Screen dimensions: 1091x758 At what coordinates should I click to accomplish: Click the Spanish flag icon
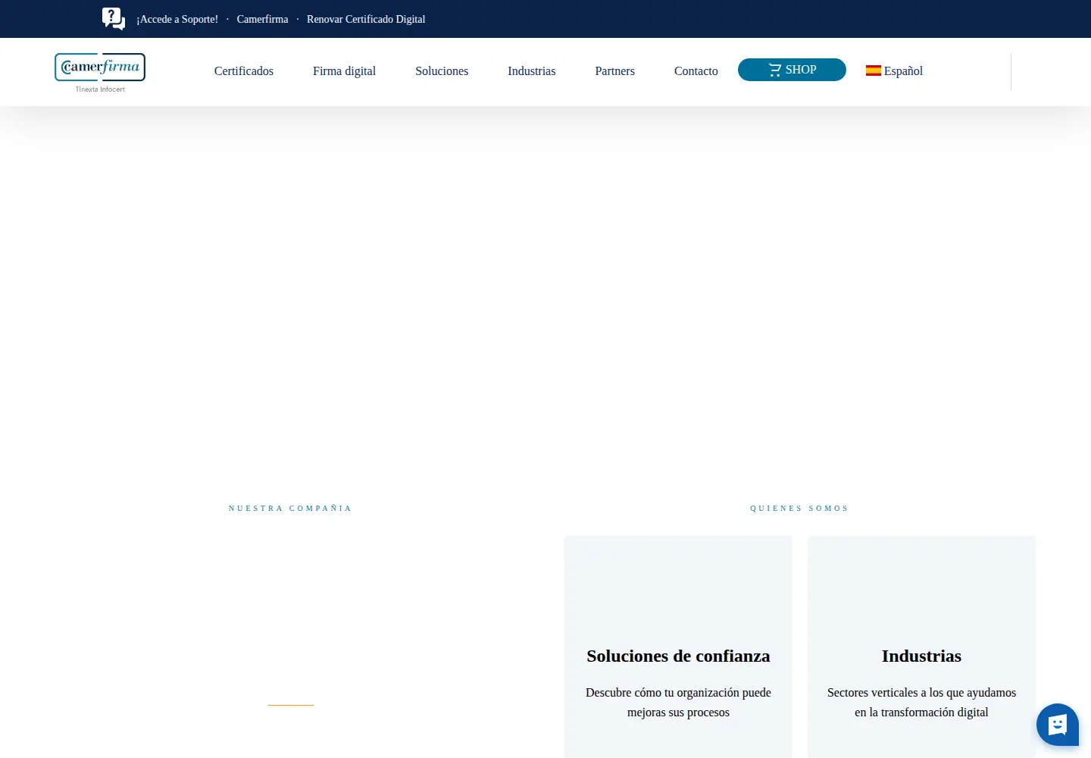point(874,70)
